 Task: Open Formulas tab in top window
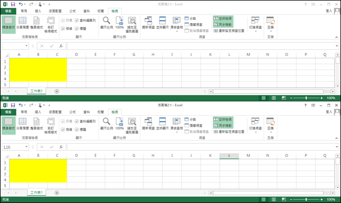tap(72, 11)
